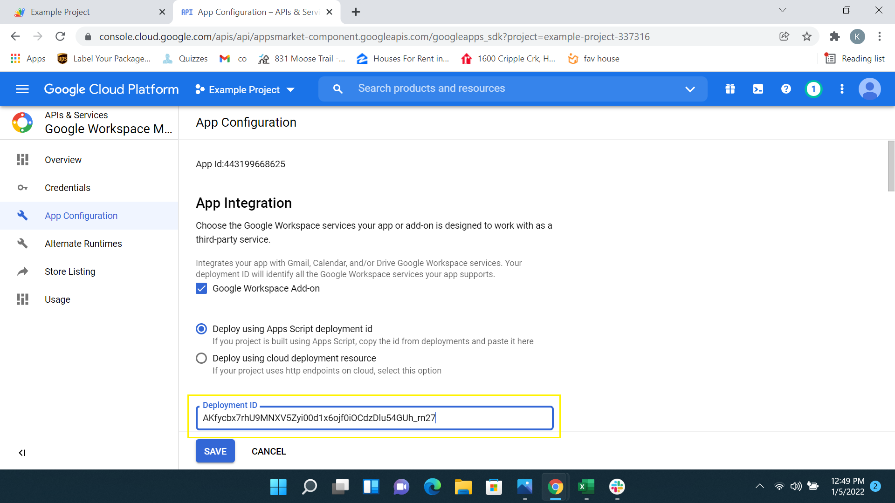
Task: Open the tab search dropdown arrow
Action: pos(783,10)
